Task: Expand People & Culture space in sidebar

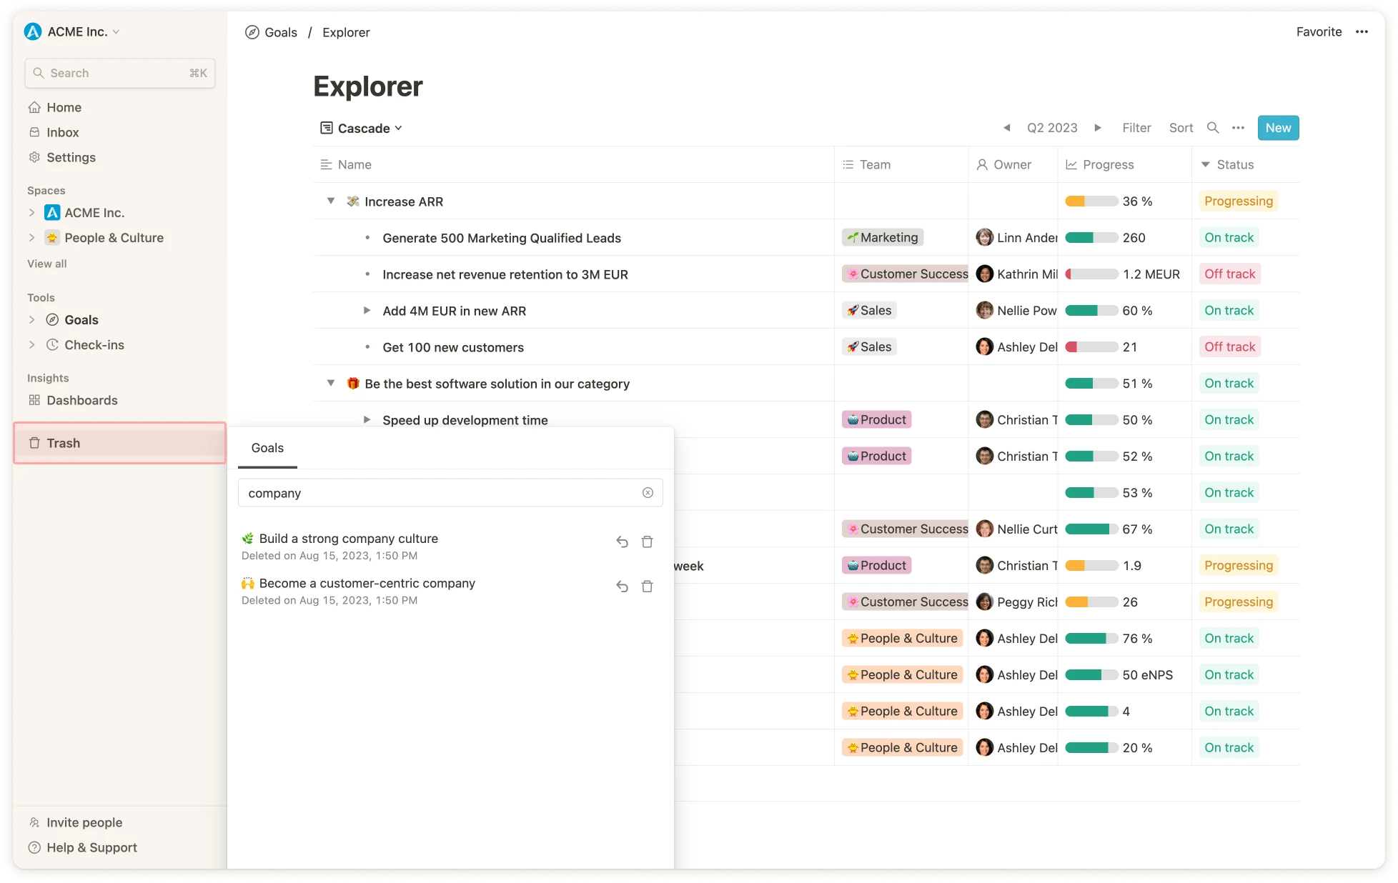Action: [31, 238]
